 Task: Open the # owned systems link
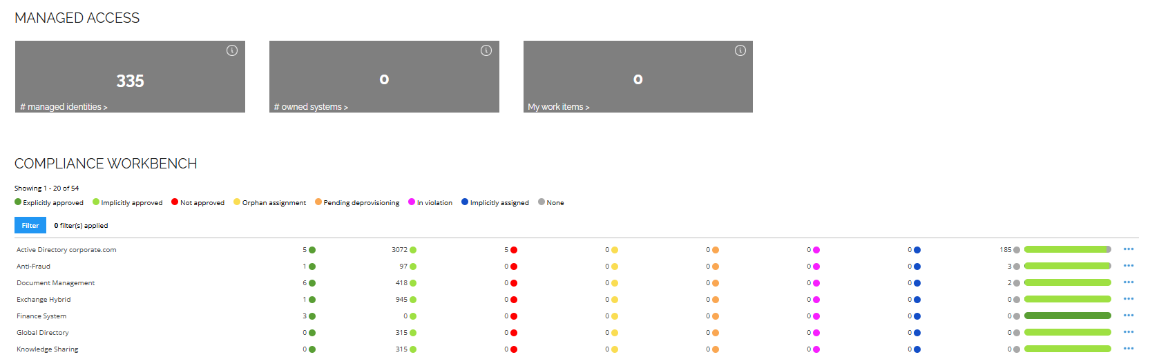click(x=311, y=107)
